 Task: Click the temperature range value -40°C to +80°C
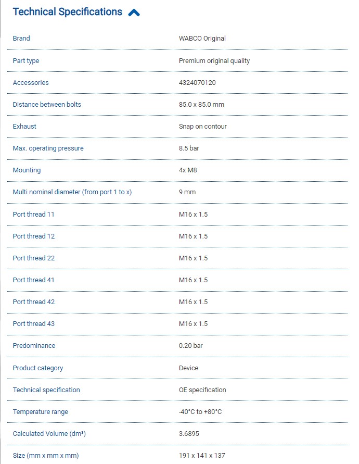200,412
